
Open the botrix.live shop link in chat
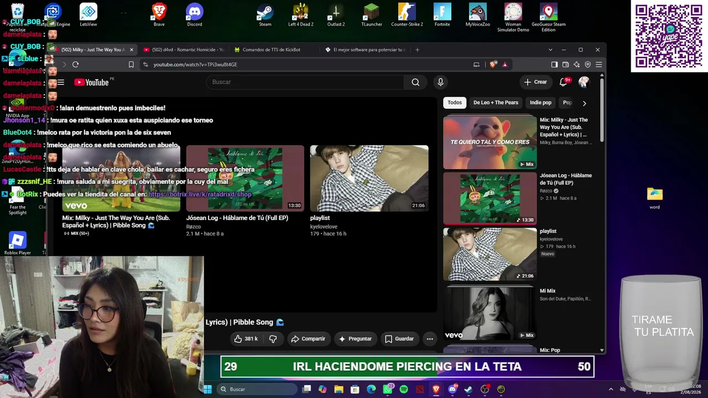pyautogui.click(x=200, y=195)
